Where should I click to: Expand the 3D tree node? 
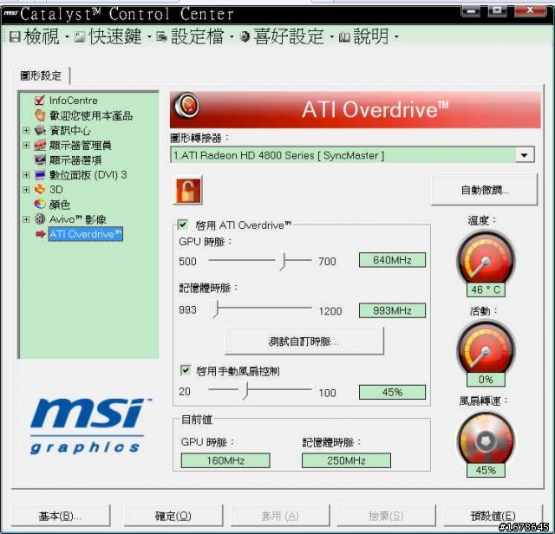[26, 190]
